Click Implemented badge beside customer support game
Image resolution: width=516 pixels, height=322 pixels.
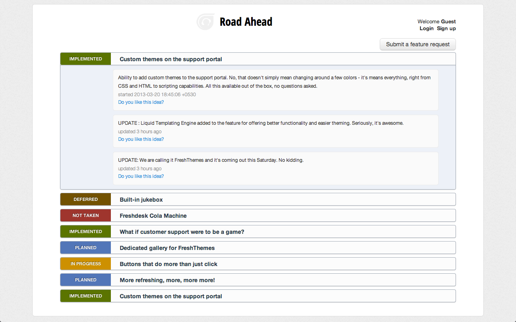coord(85,231)
